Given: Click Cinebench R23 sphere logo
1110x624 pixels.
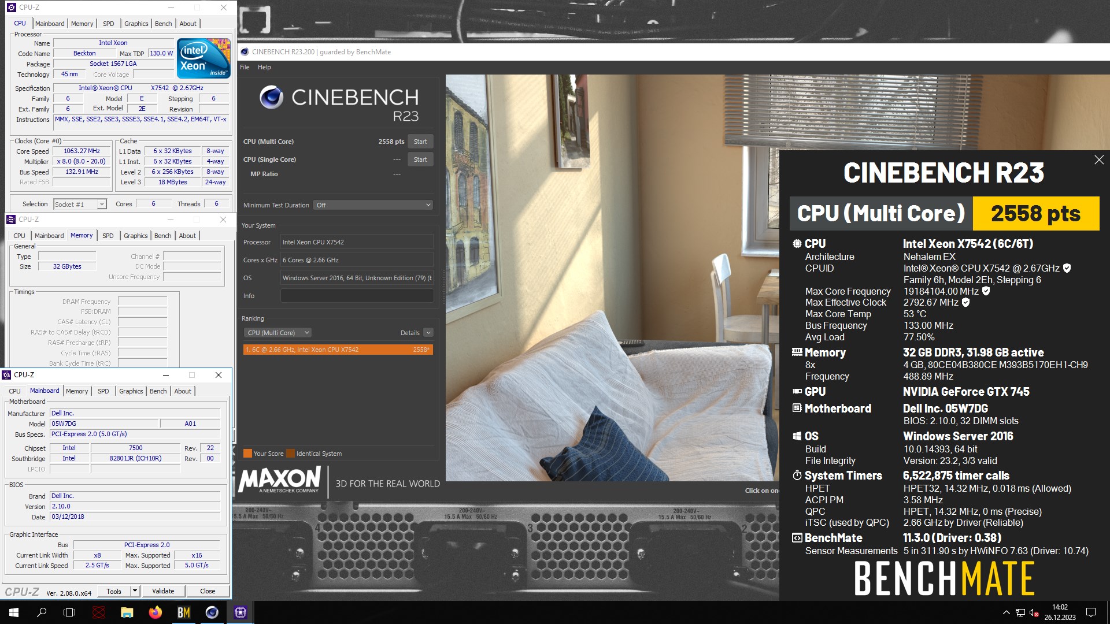Looking at the screenshot, I should coord(271,97).
